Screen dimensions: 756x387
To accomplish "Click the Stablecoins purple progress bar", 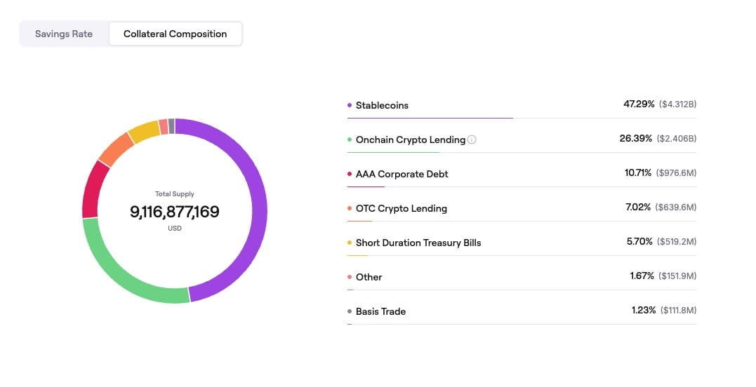I will tap(430, 118).
